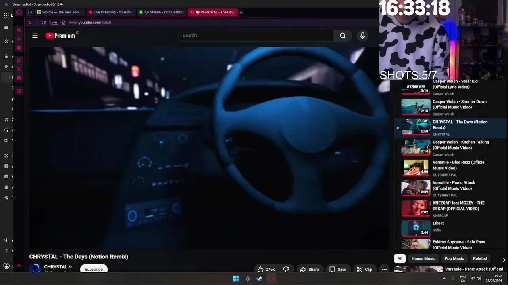Open GX Cleaner diamond sidebar icon

coord(19,39)
